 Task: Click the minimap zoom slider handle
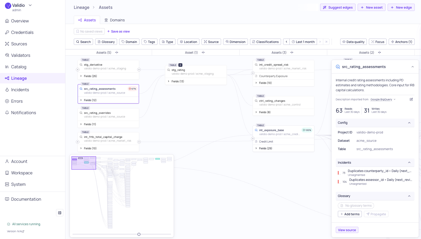139,234
